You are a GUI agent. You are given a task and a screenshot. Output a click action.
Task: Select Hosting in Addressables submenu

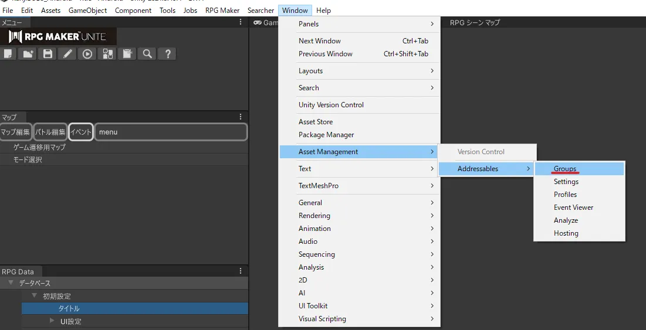click(579, 233)
